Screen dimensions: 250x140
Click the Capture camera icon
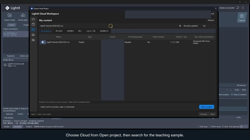point(242,16)
